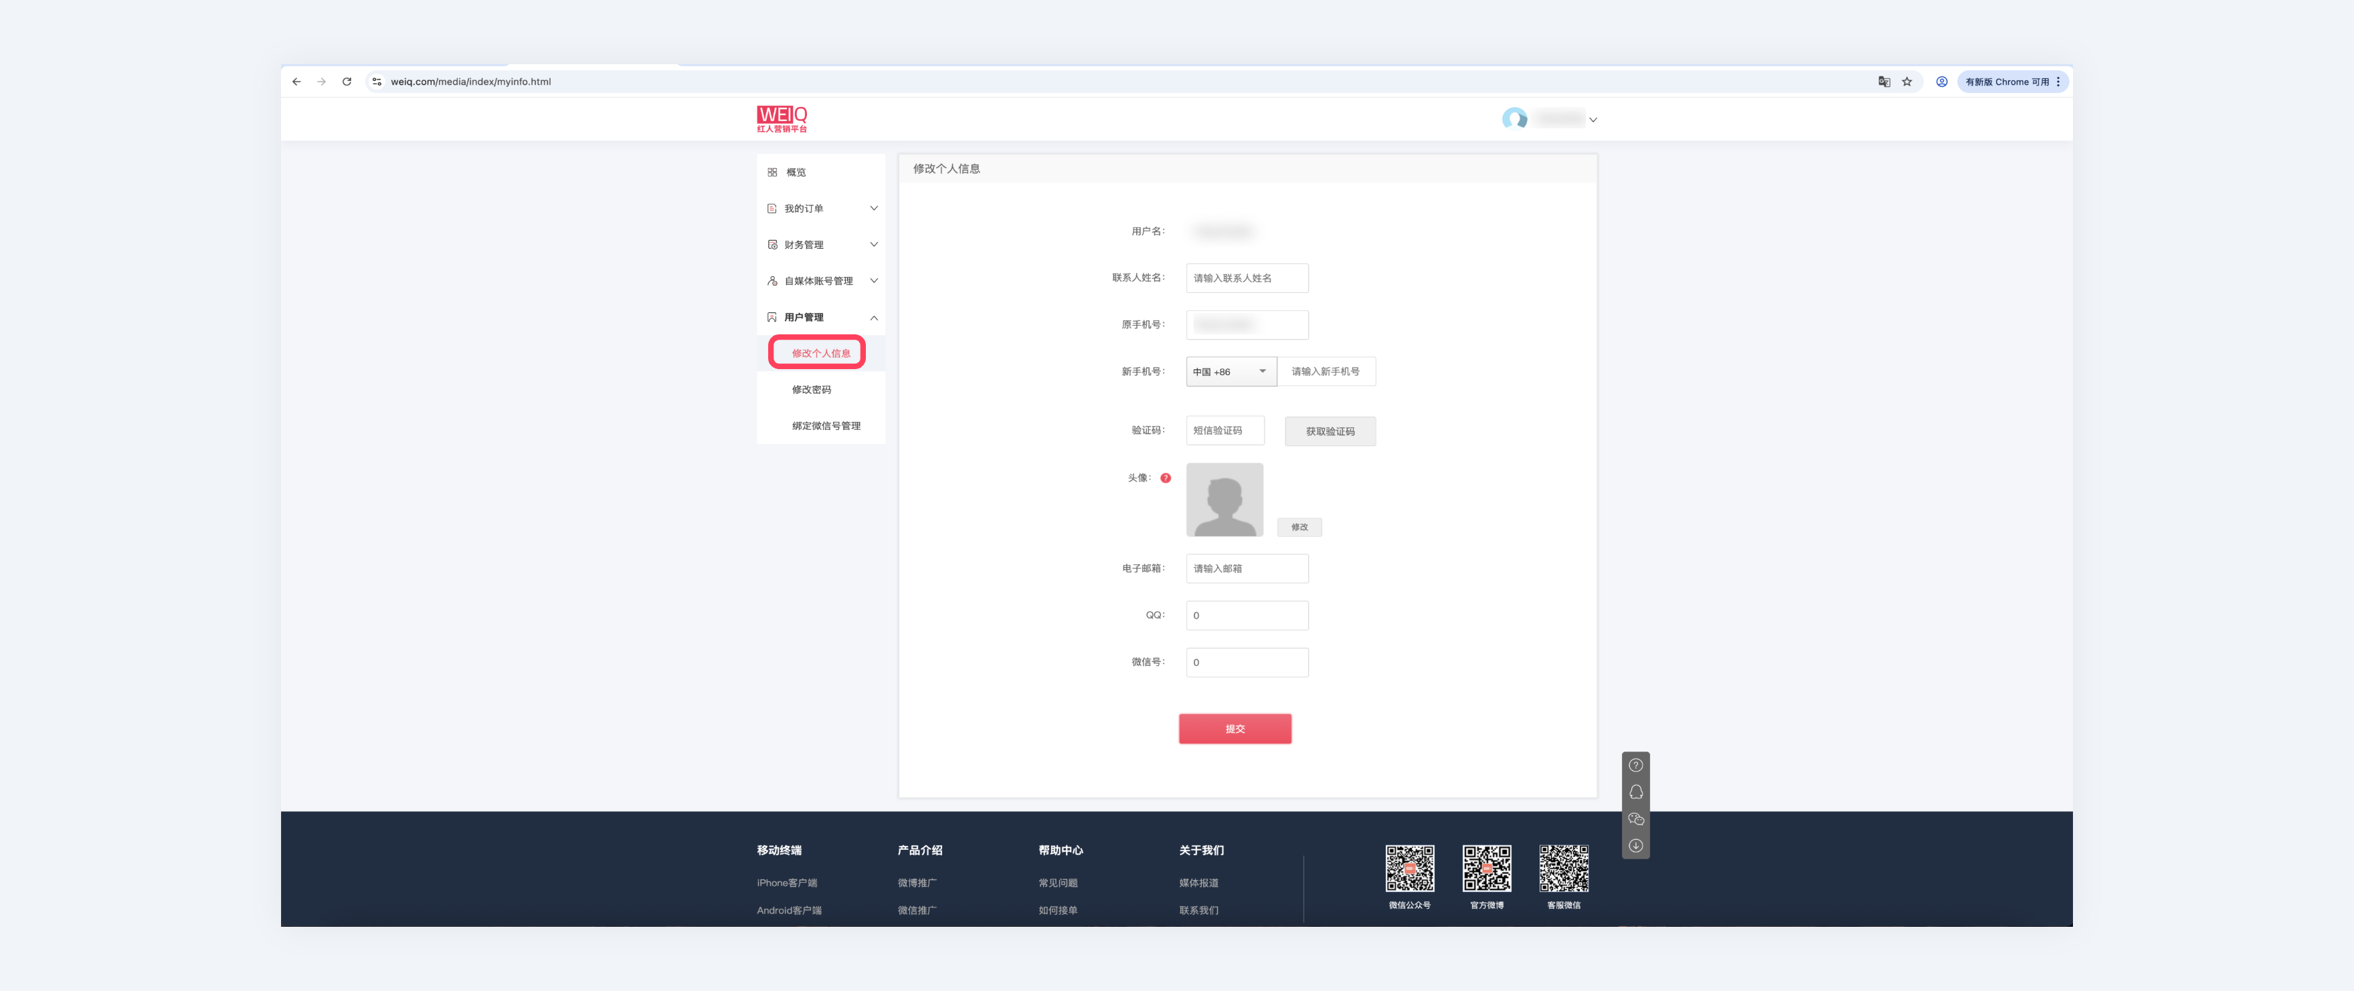This screenshot has height=991, width=2354.
Task: Open the 修改密码 menu item
Action: (x=812, y=390)
